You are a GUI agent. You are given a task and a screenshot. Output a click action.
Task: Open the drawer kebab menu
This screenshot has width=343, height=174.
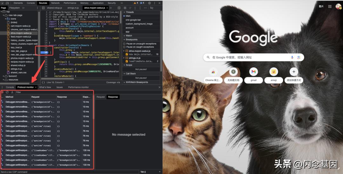(x=3, y=87)
